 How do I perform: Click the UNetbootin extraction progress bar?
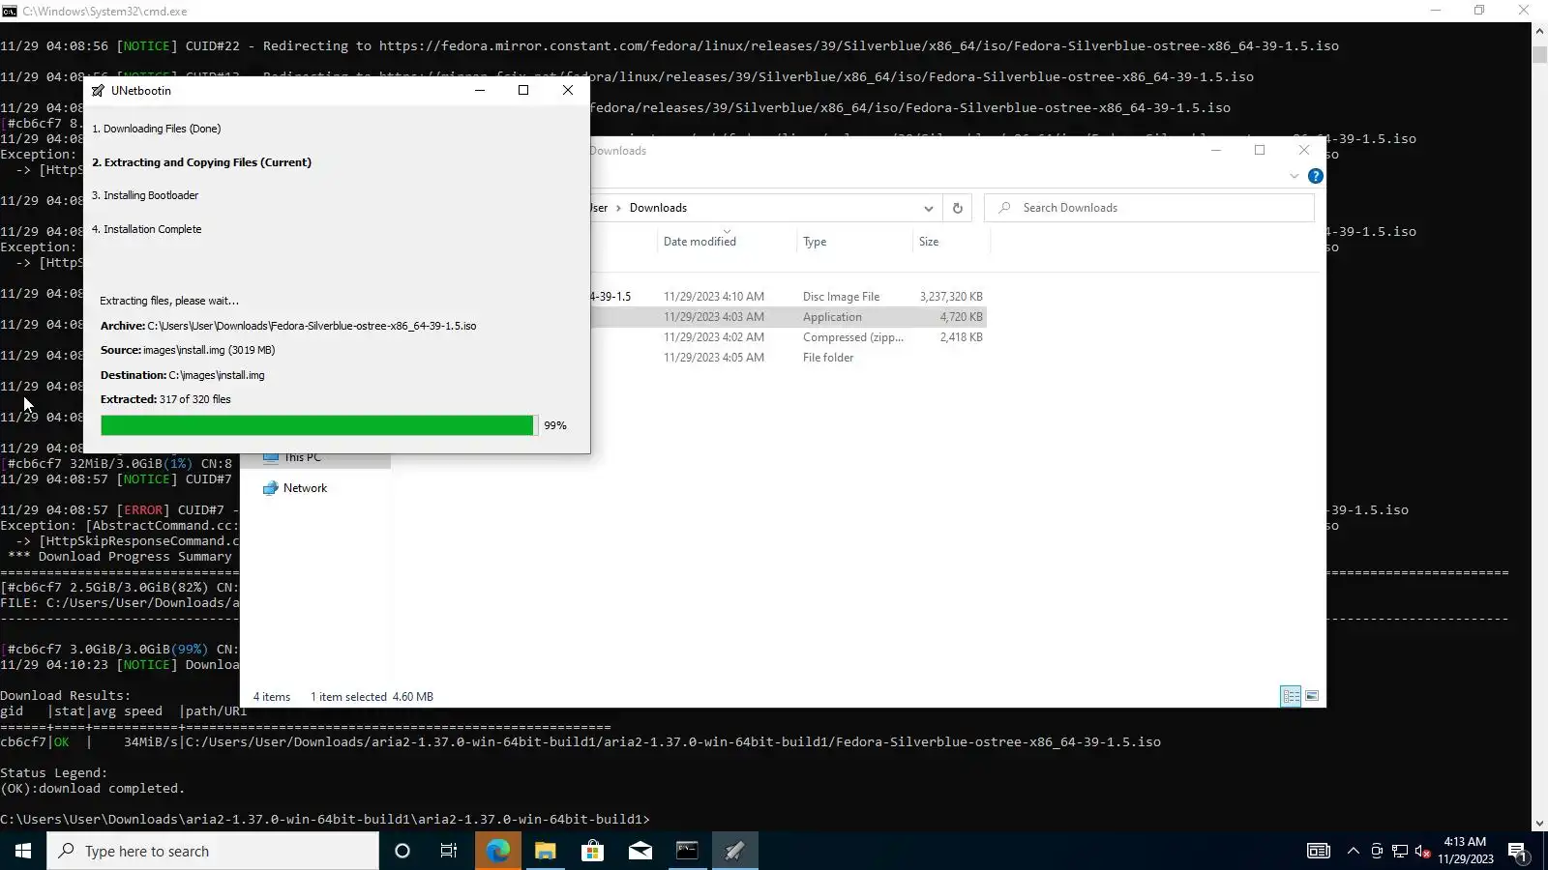tap(319, 425)
